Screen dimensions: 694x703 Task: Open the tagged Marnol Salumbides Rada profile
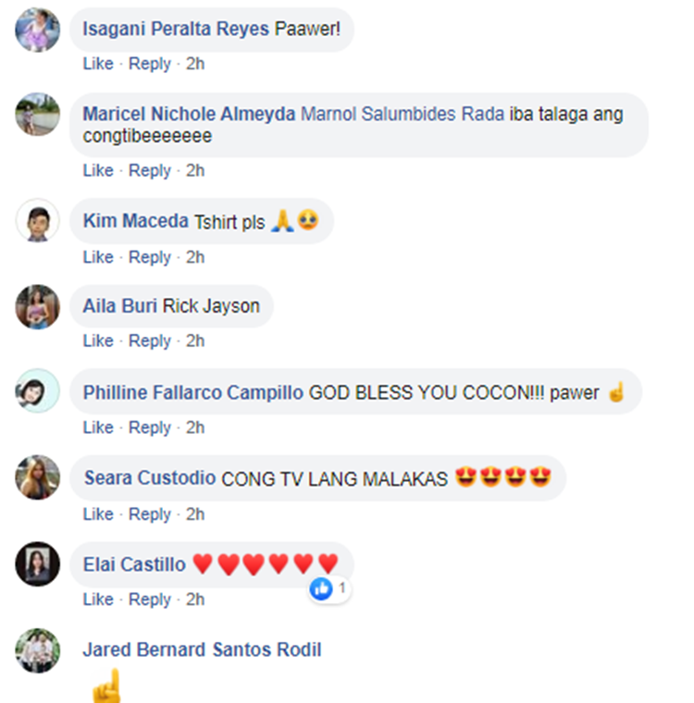click(x=403, y=114)
